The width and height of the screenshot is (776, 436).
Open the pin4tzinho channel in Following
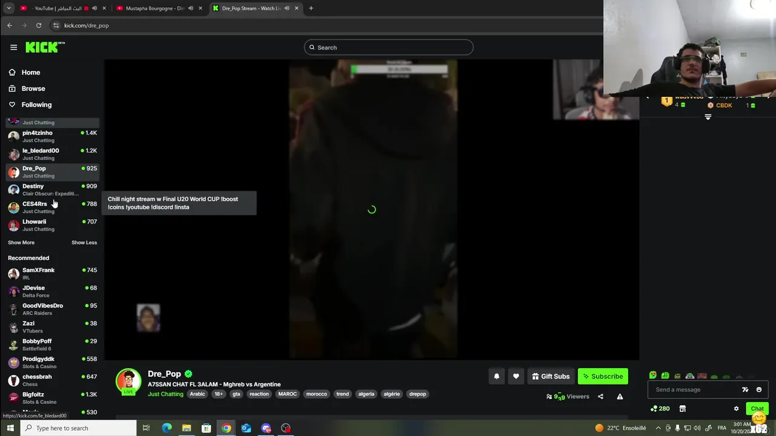(52, 136)
